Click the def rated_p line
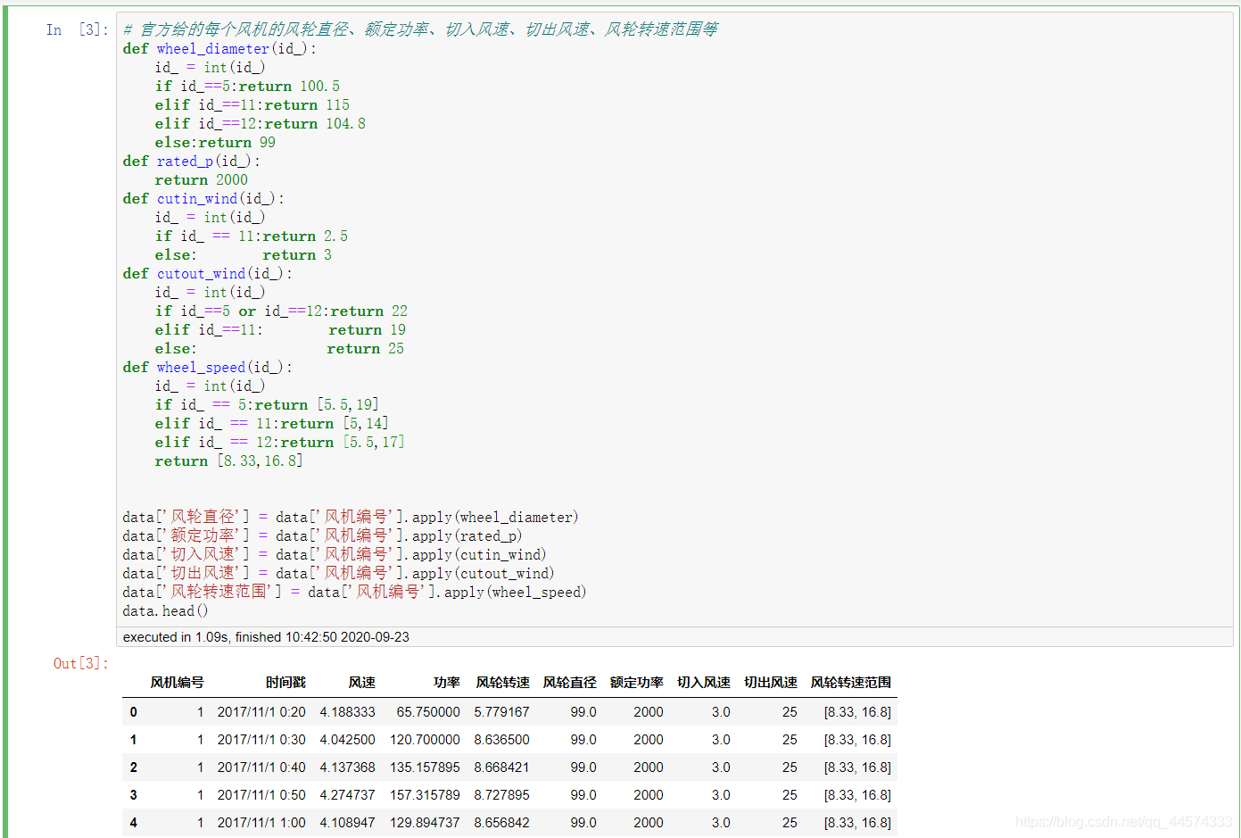This screenshot has width=1241, height=838. coord(191,161)
